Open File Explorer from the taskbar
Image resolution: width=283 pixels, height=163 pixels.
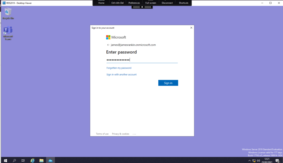(x=41, y=160)
